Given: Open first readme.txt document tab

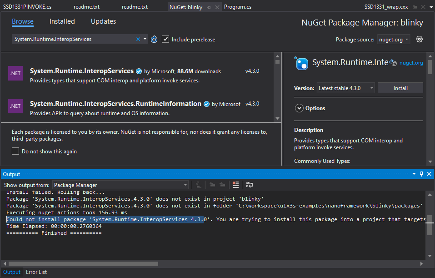Looking at the screenshot, I should tap(86, 7).
